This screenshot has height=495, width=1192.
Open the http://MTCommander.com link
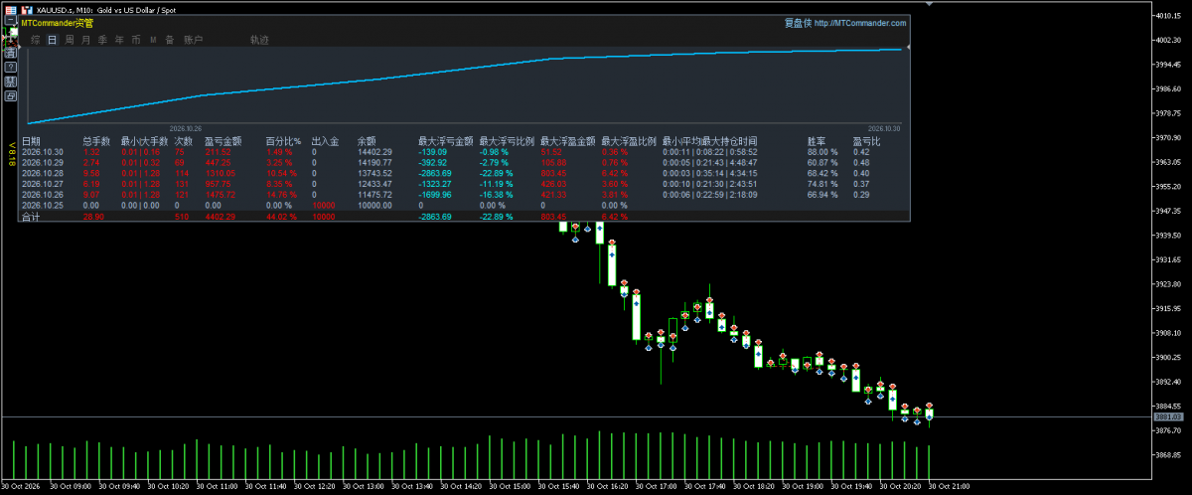coord(859,23)
